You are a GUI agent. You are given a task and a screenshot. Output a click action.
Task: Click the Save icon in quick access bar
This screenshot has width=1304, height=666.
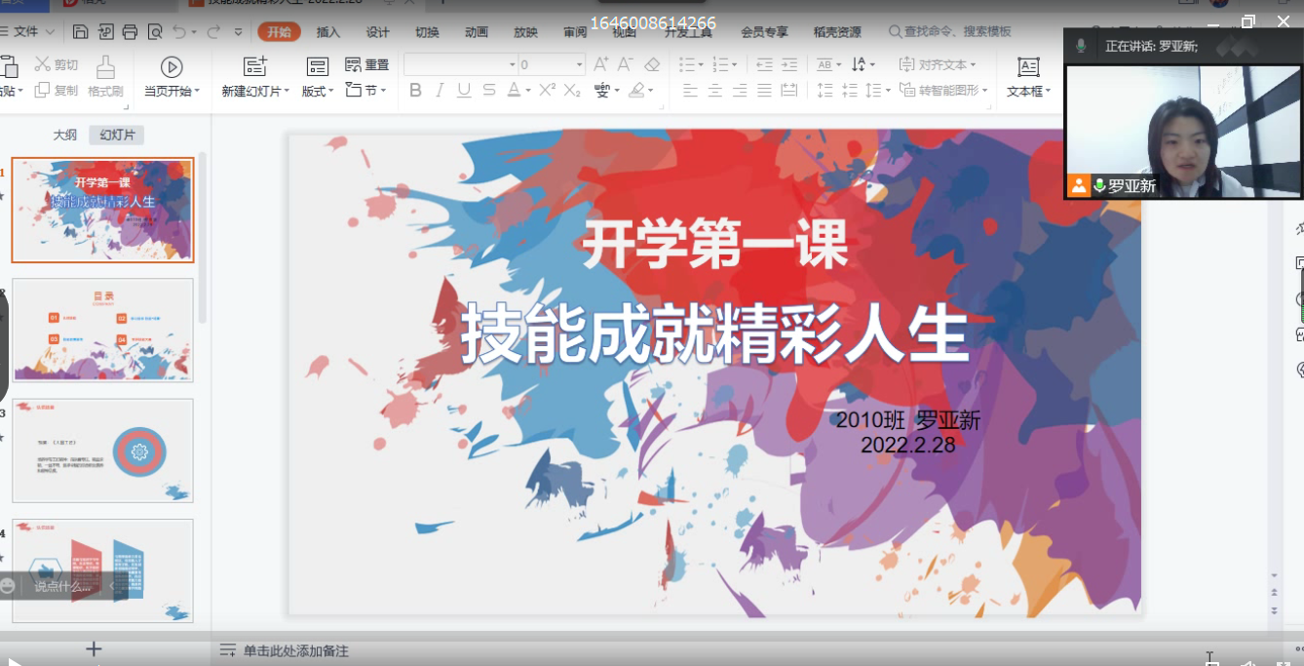pos(81,32)
